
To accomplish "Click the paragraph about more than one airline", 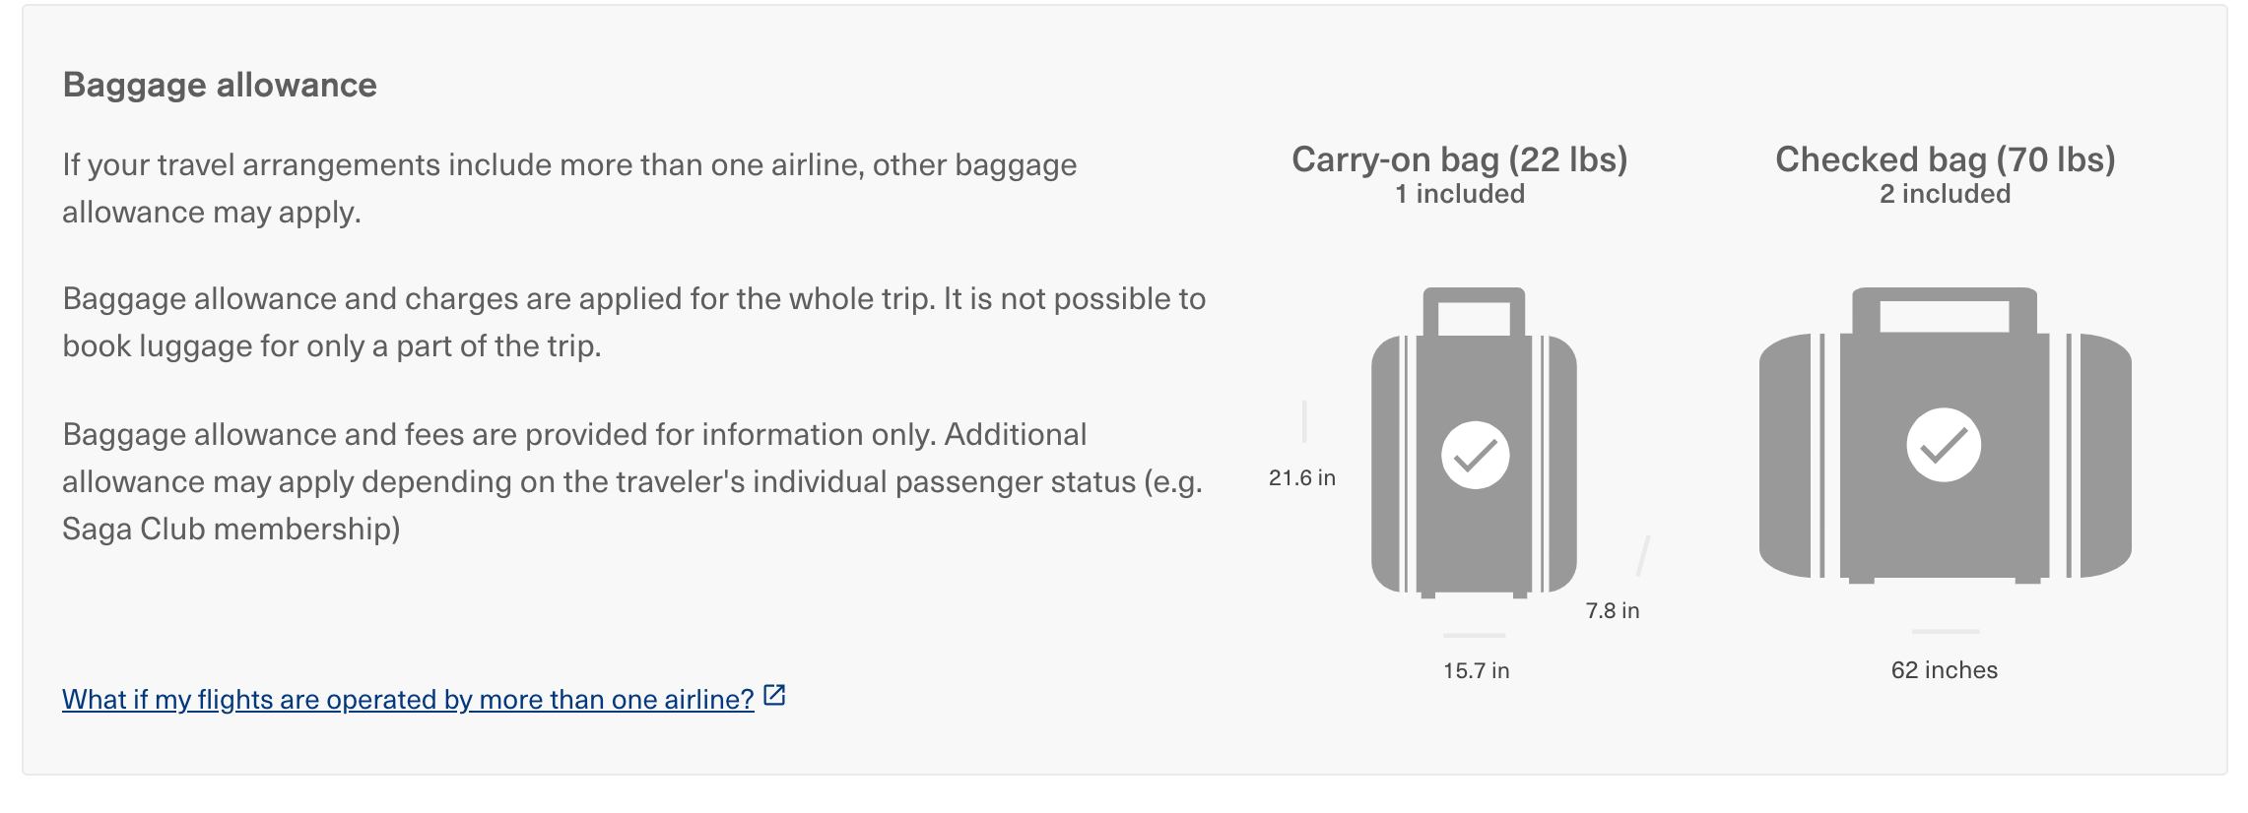I will [x=569, y=188].
